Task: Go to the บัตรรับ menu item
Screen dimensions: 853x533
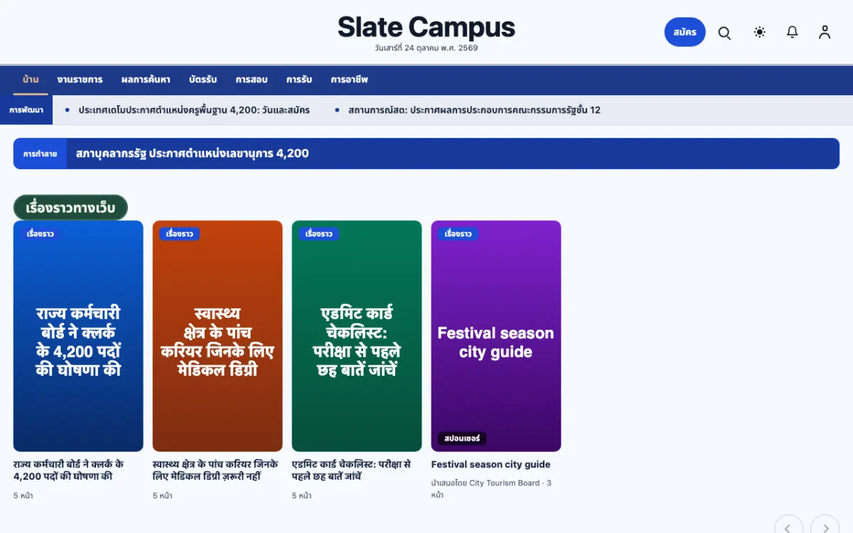Action: point(203,80)
